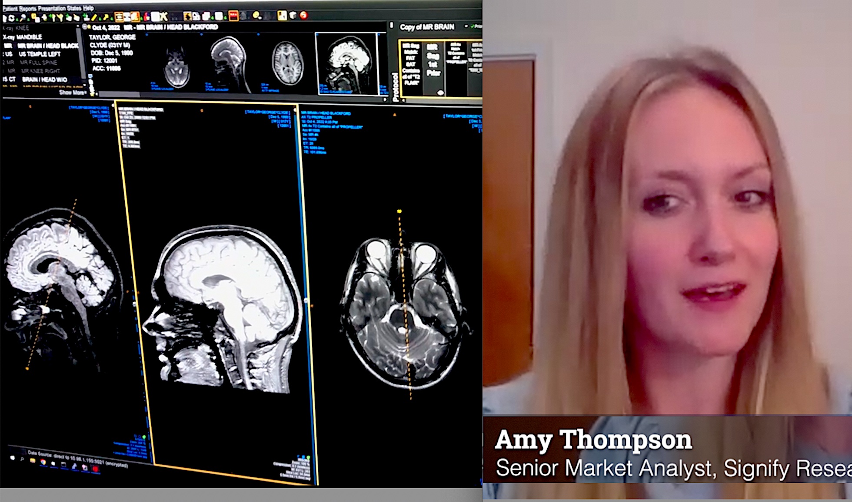Select the highlighted sagittal brain series thumbnail
This screenshot has width=852, height=502.
pyautogui.click(x=346, y=63)
